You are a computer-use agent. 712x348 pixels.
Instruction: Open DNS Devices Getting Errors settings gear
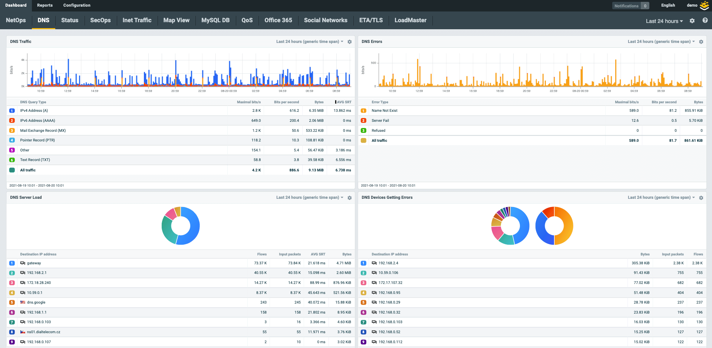pyautogui.click(x=701, y=198)
